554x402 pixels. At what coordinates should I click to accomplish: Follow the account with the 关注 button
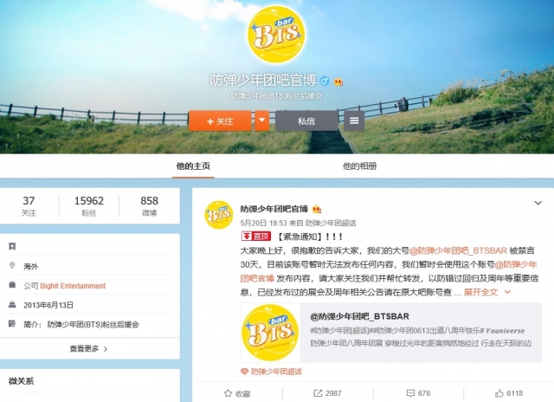click(x=220, y=121)
